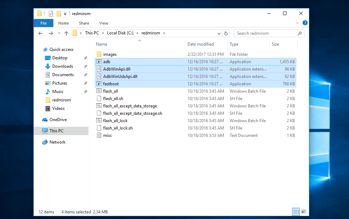Image resolution: width=349 pixels, height=219 pixels.
Task: Open Videos in the navigation pane
Action: [58, 108]
